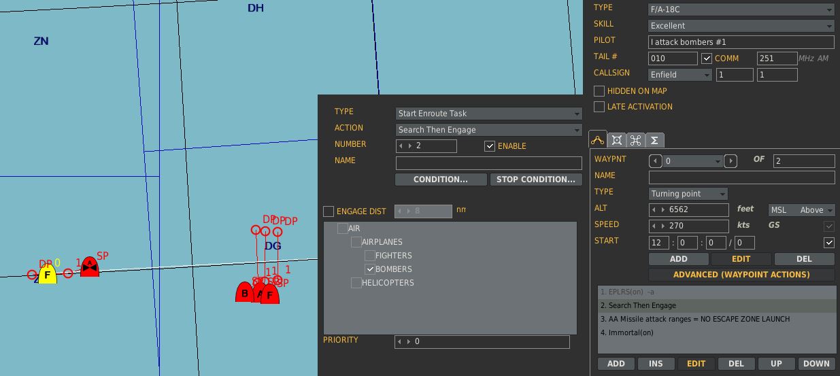This screenshot has height=376, width=840.
Task: Click waypoint EDIT button below START row
Action: point(741,259)
